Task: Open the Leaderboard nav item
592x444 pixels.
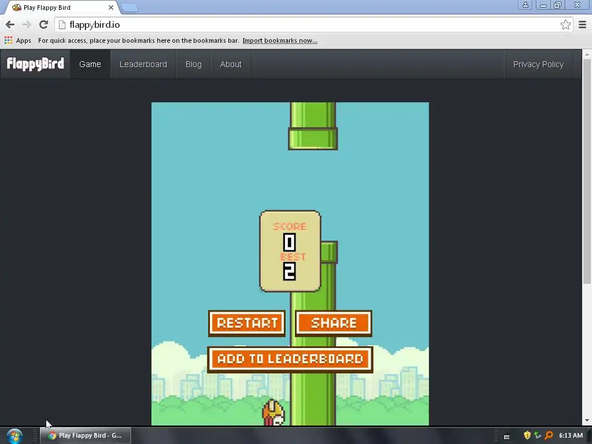Action: (x=143, y=64)
